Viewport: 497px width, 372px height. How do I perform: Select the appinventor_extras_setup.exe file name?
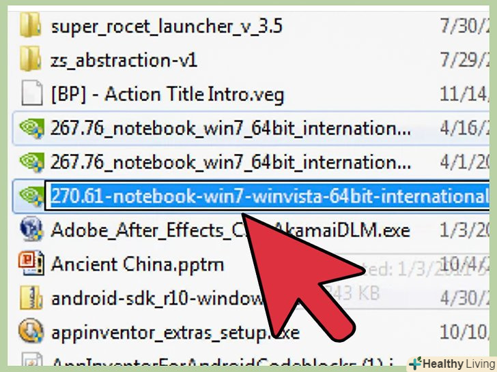pos(175,332)
